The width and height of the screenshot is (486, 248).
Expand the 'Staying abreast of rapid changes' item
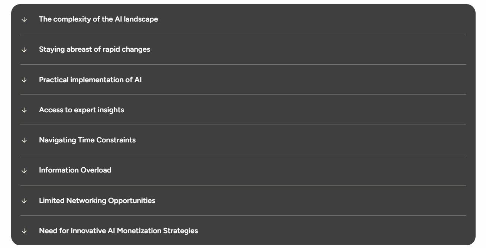[94, 49]
